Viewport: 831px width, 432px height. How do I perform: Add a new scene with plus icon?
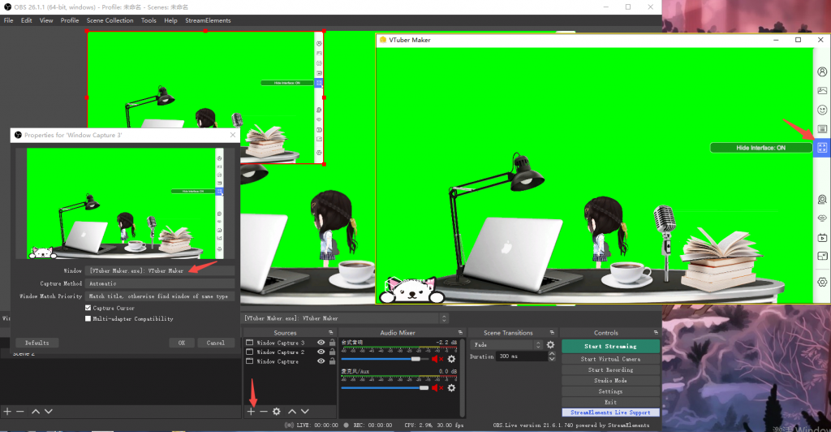[x=7, y=412]
